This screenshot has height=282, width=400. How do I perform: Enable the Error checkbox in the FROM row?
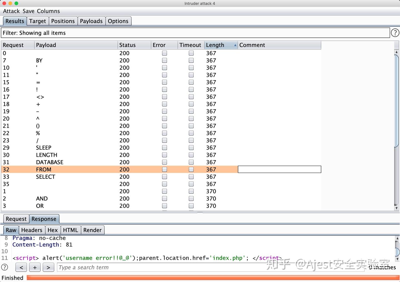tap(164, 169)
